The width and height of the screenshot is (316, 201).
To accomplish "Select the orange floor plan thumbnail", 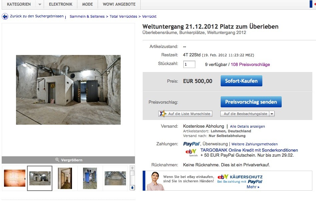I will 15,178.
